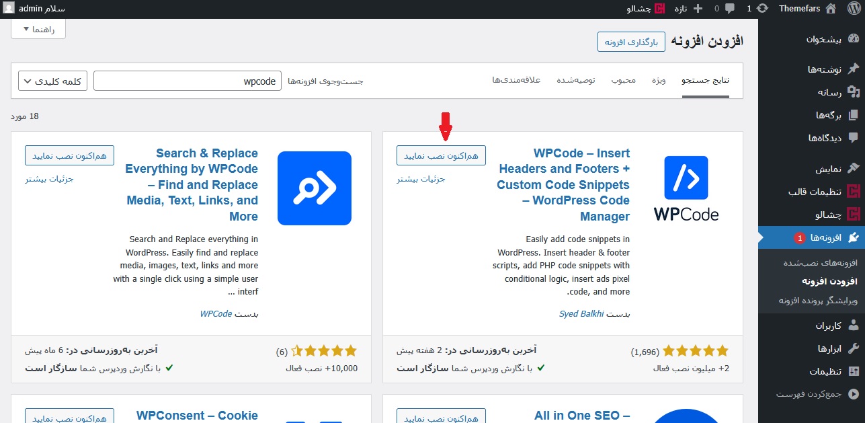Open the پیشخوان dashboard menu
865x423 pixels.
(823, 39)
